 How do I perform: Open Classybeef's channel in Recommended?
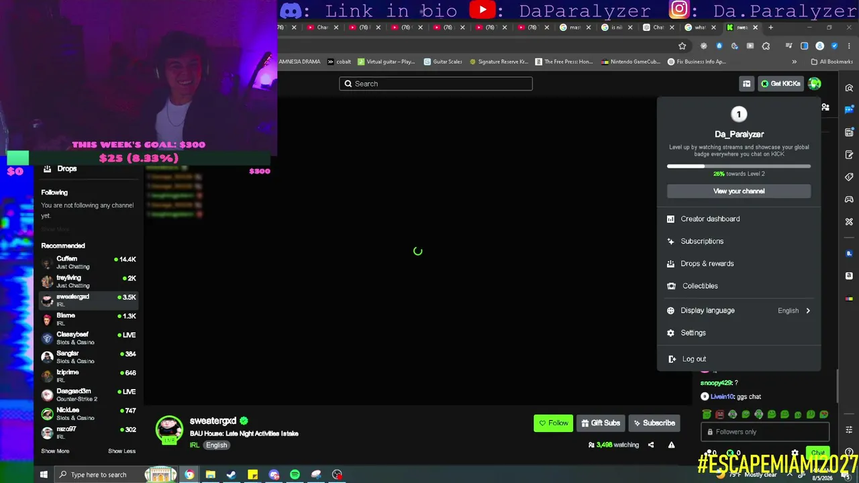(89, 338)
